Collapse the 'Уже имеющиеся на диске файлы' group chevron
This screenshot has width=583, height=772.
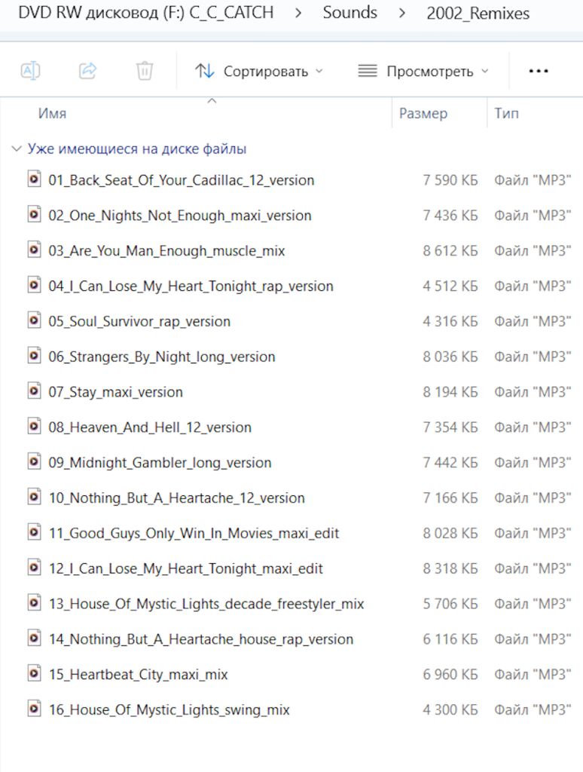point(17,149)
